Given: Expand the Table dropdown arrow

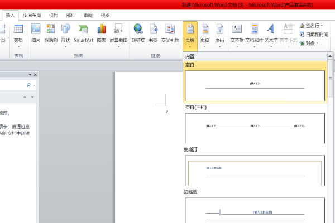Looking at the screenshot, I should pos(18,47).
